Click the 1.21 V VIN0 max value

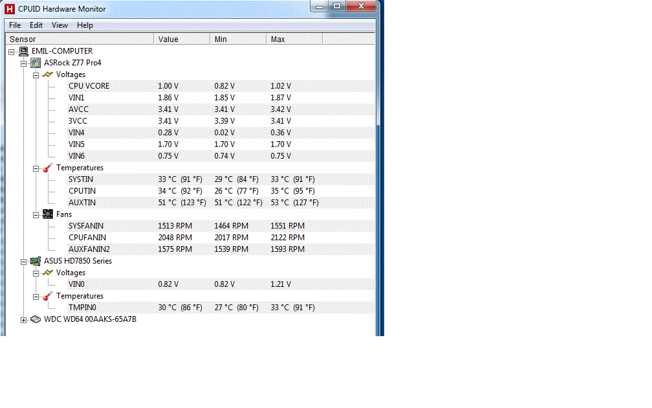[x=281, y=284]
